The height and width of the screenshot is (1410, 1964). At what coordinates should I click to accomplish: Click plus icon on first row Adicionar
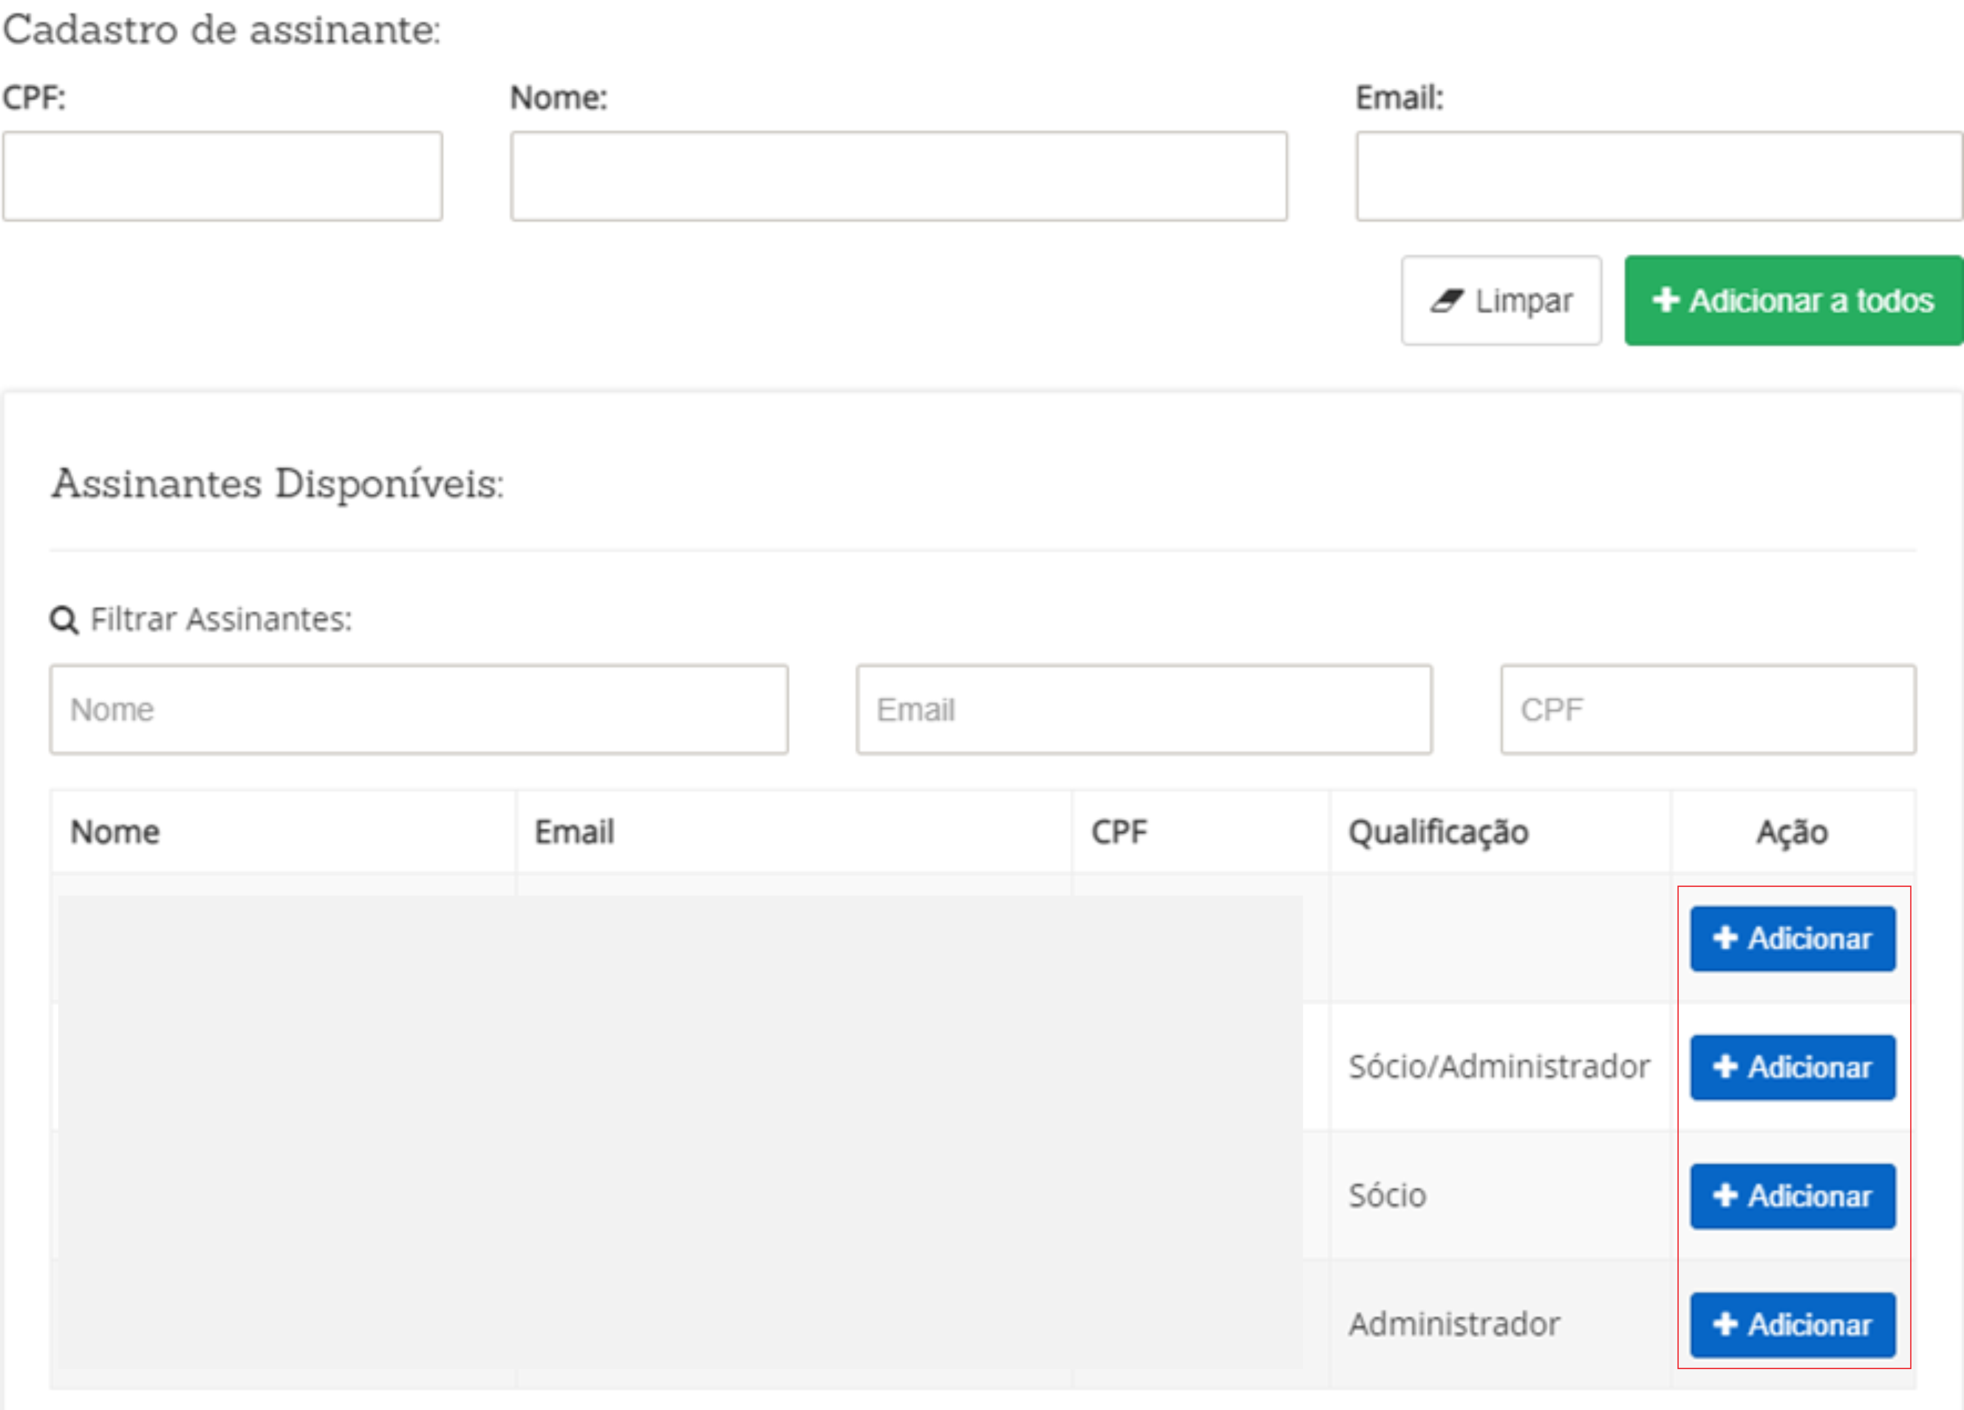(x=1725, y=938)
